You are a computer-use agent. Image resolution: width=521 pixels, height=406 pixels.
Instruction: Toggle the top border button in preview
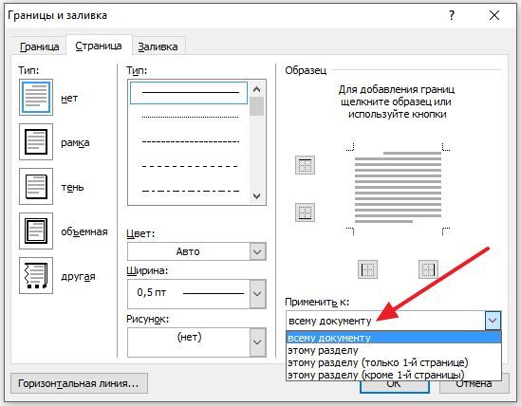coord(305,165)
